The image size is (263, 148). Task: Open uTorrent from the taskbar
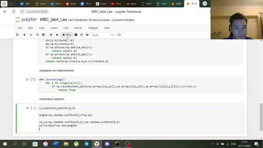point(76,144)
